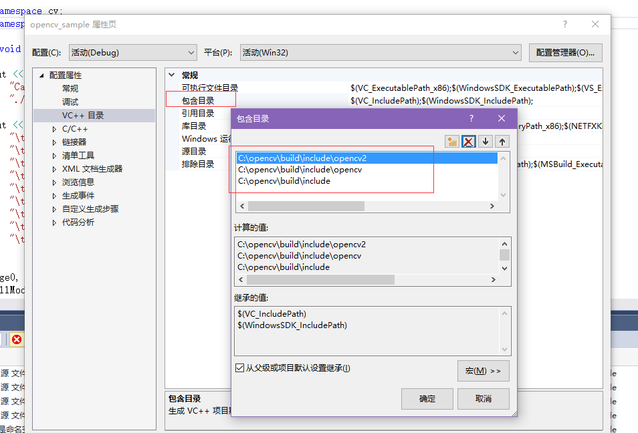Click help question mark in property page title
The height and width of the screenshot is (433, 638).
click(565, 24)
